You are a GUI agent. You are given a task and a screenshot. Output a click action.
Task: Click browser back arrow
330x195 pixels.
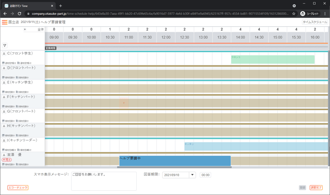(x=5, y=13)
